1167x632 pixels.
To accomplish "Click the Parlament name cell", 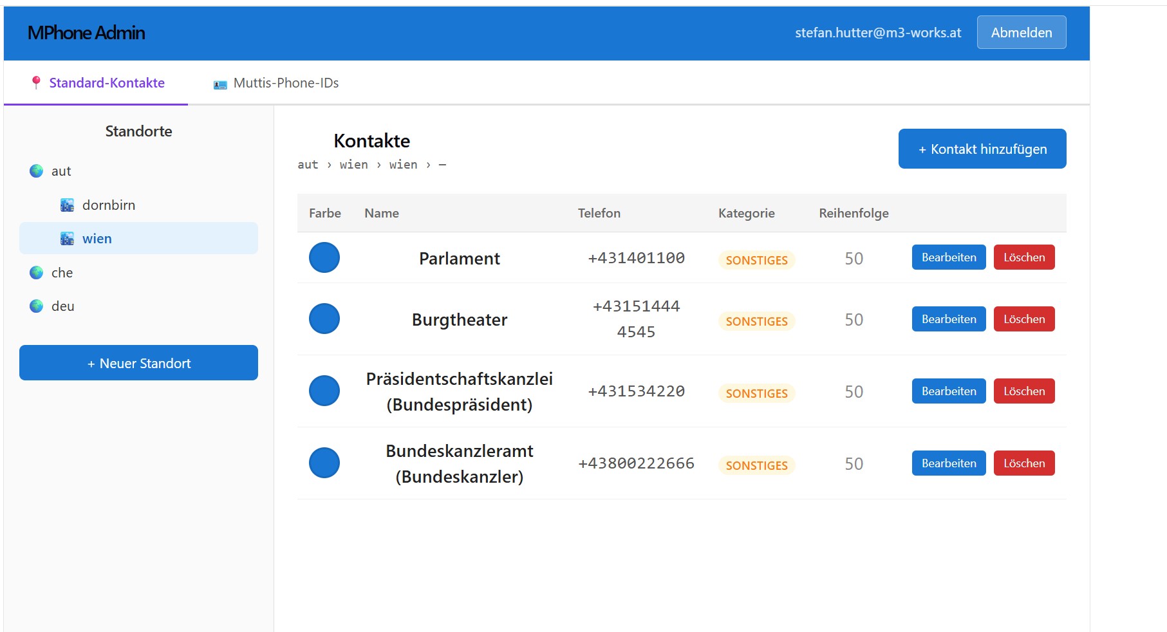I will pyautogui.click(x=460, y=259).
